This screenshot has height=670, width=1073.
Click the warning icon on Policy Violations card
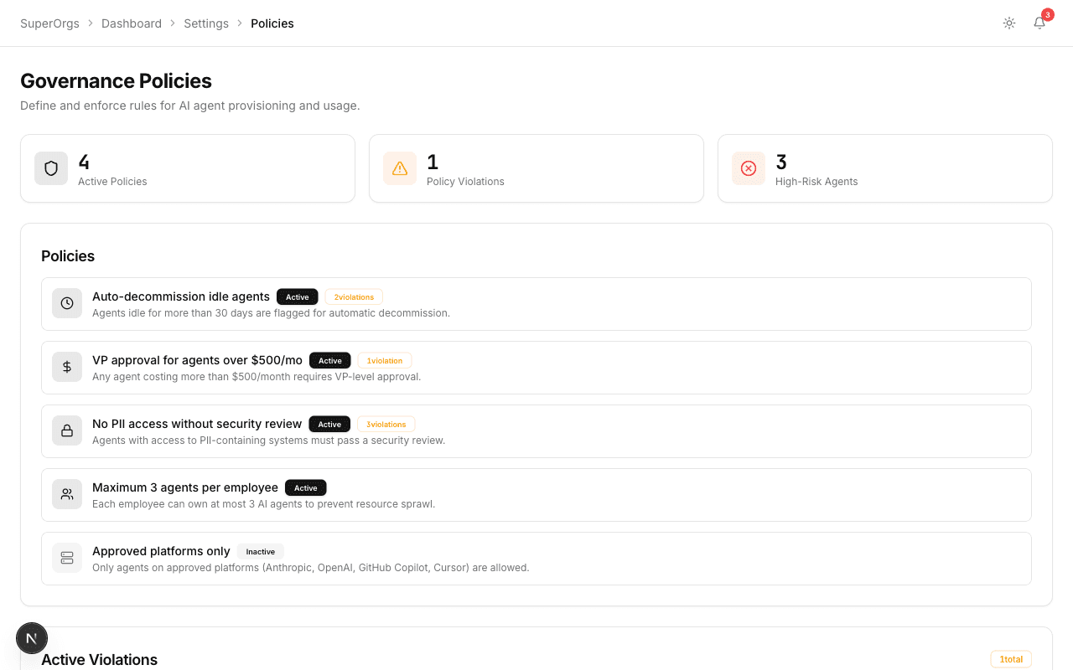tap(400, 168)
